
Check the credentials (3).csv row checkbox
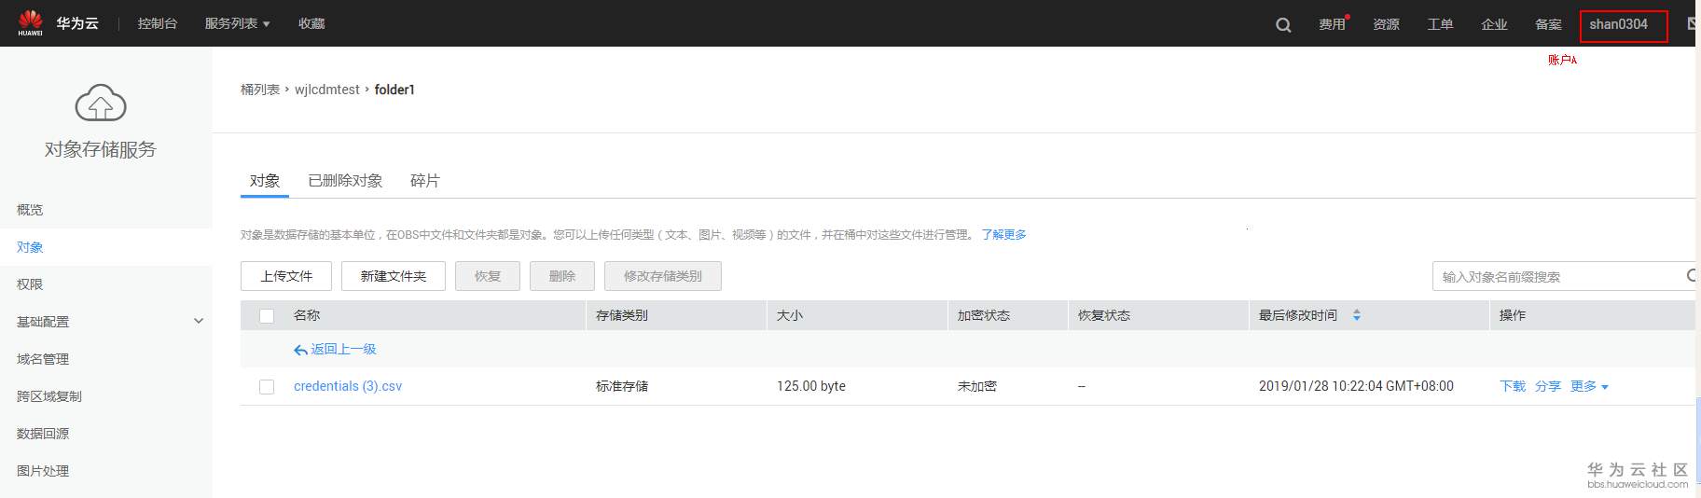coord(267,387)
